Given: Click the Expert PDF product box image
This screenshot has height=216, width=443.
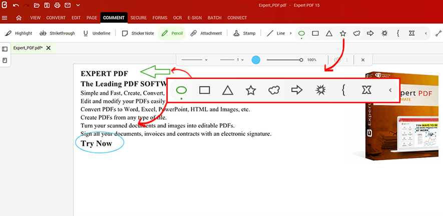Looking at the screenshot, I should [402, 116].
